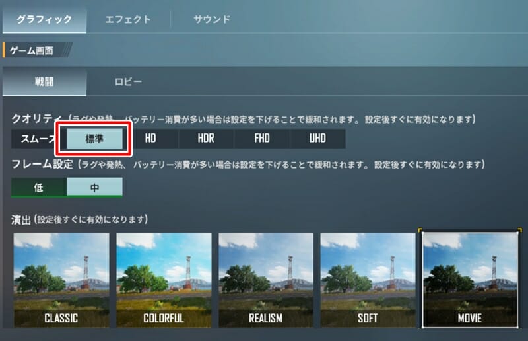Viewport: 528px width, 341px height.
Task: Set graphics quality to FHD
Action: (262, 138)
